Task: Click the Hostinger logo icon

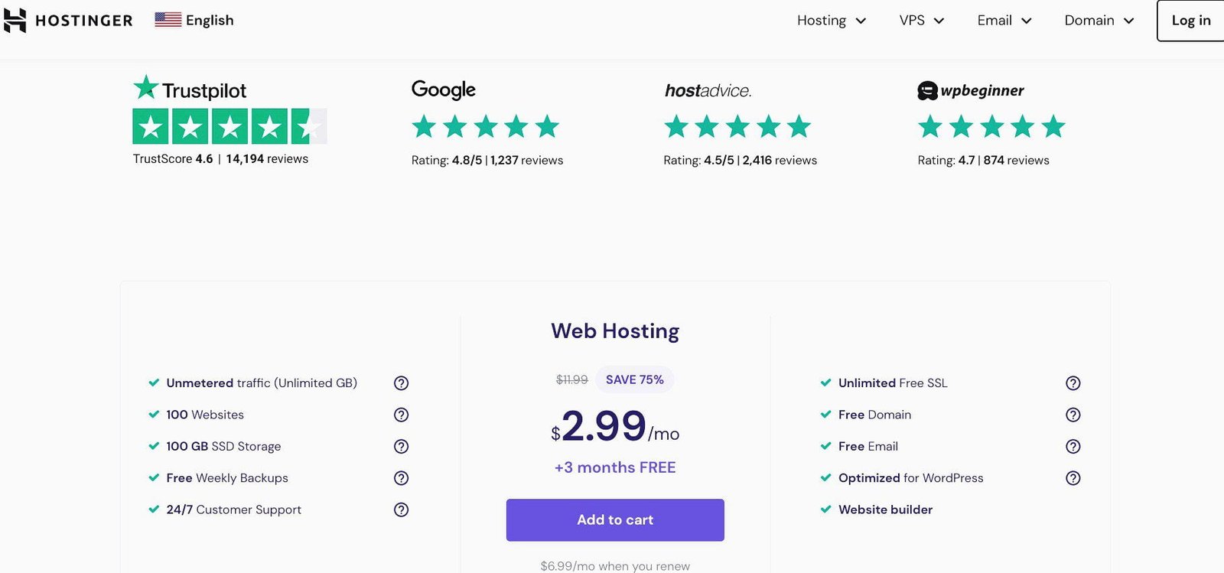Action: [15, 21]
